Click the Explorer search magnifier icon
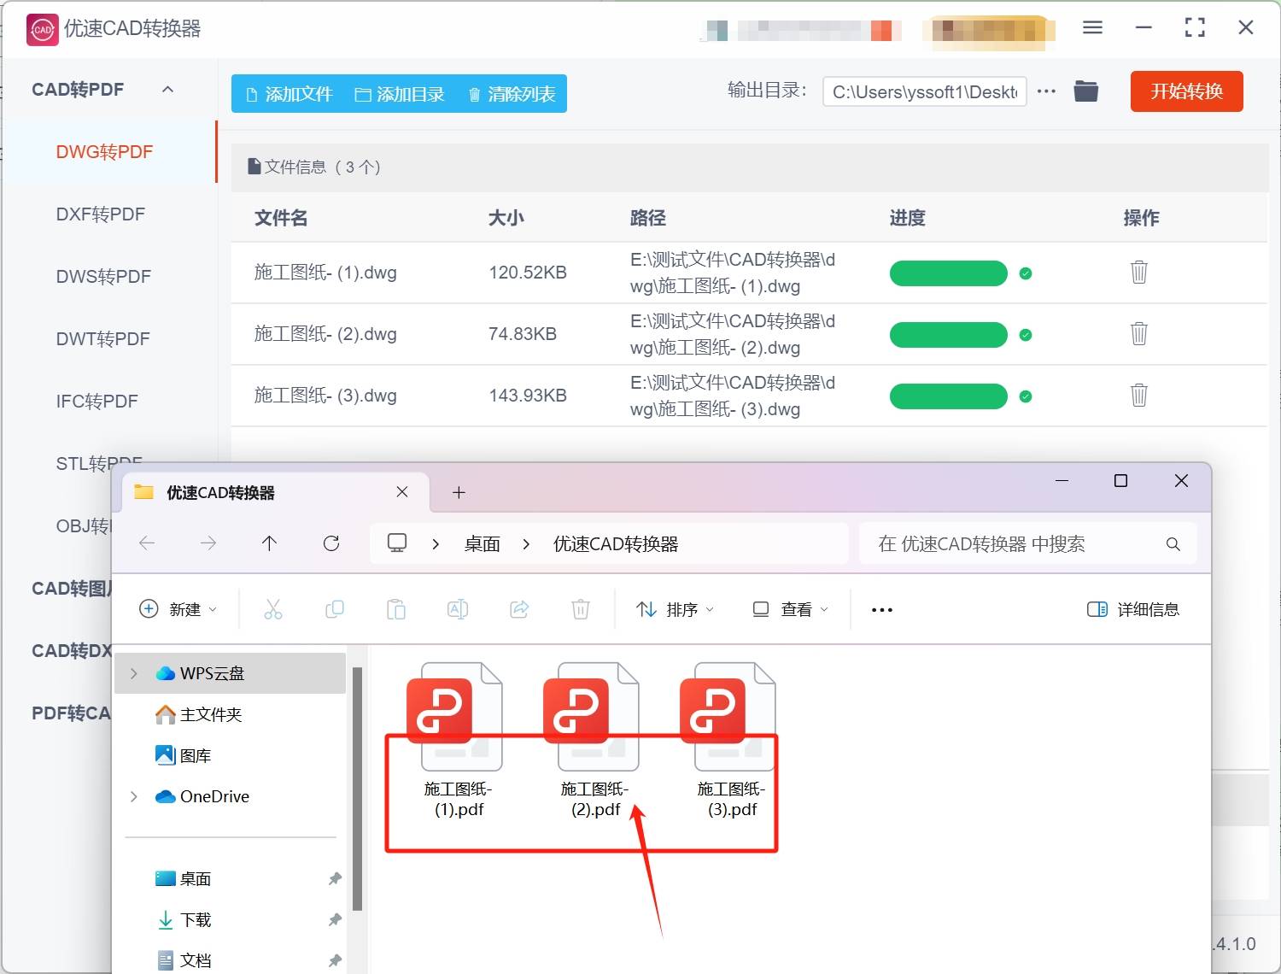The width and height of the screenshot is (1281, 974). pyautogui.click(x=1173, y=544)
